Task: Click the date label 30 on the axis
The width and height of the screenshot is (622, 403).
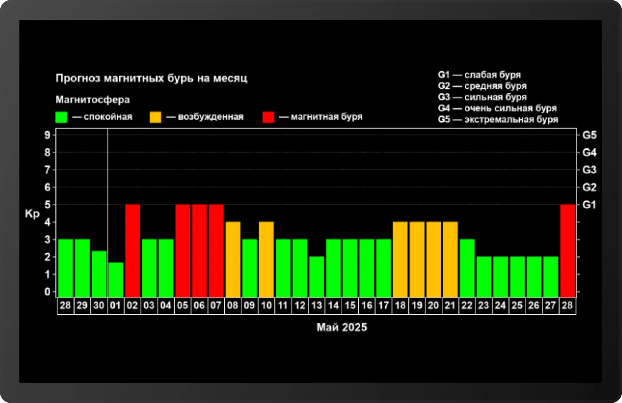Action: click(x=99, y=306)
